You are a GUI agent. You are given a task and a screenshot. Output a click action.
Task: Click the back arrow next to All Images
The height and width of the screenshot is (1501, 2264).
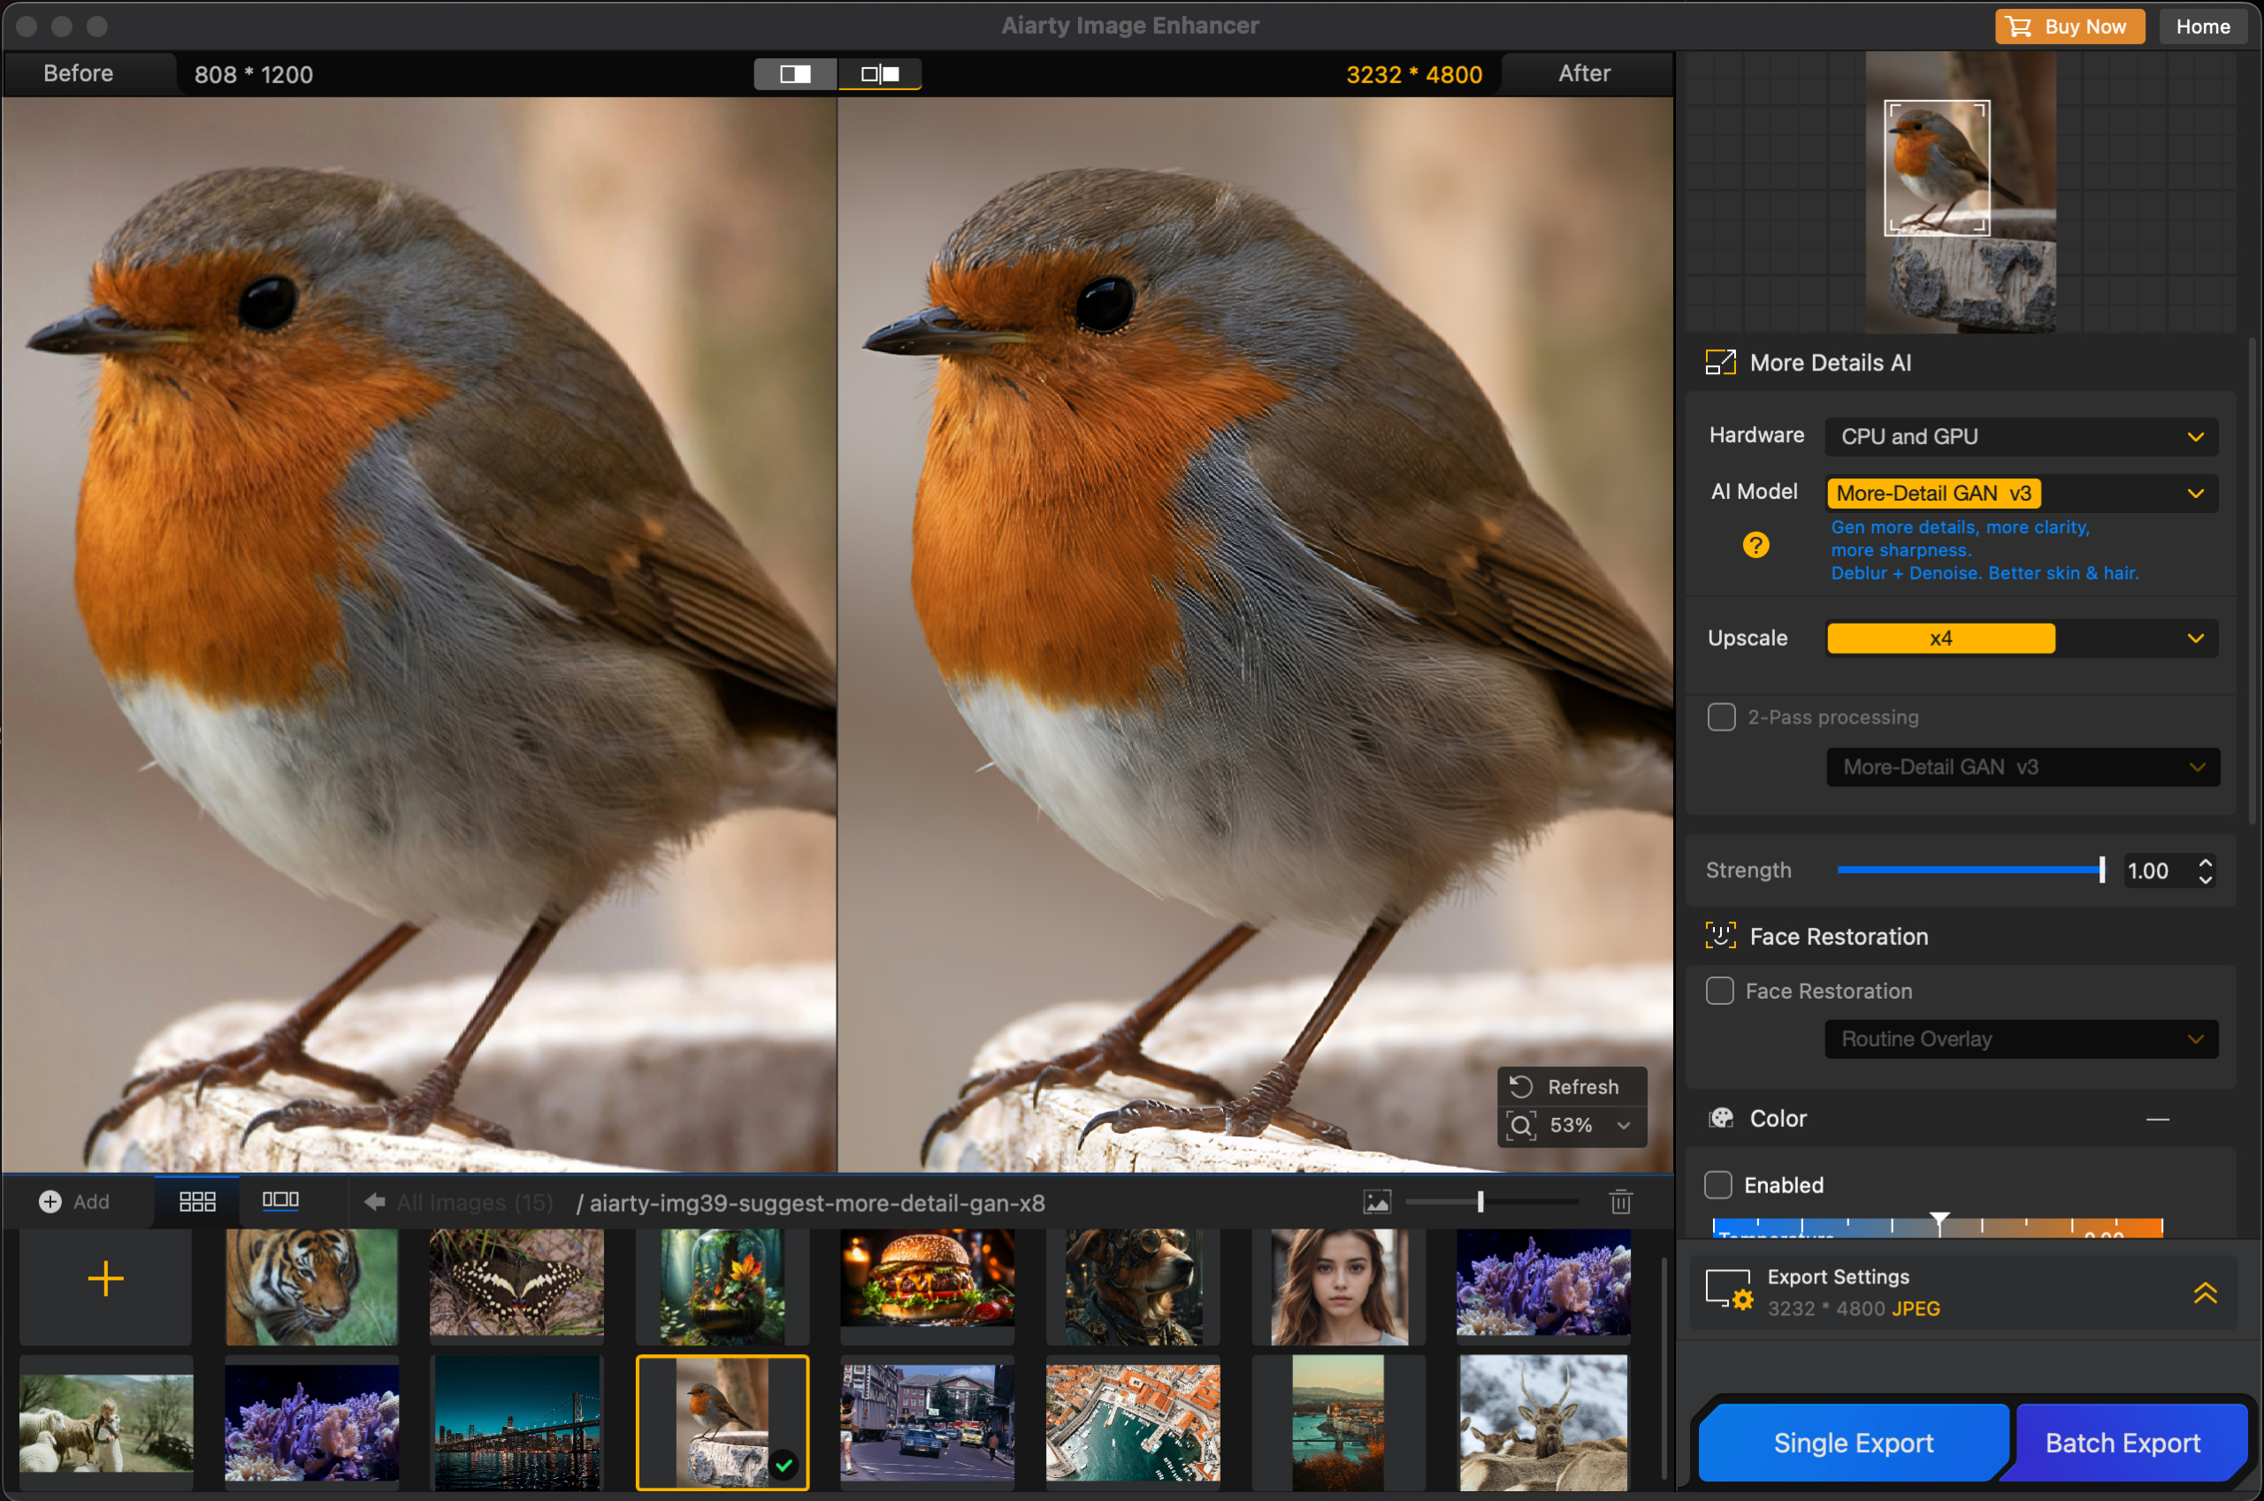point(374,1202)
